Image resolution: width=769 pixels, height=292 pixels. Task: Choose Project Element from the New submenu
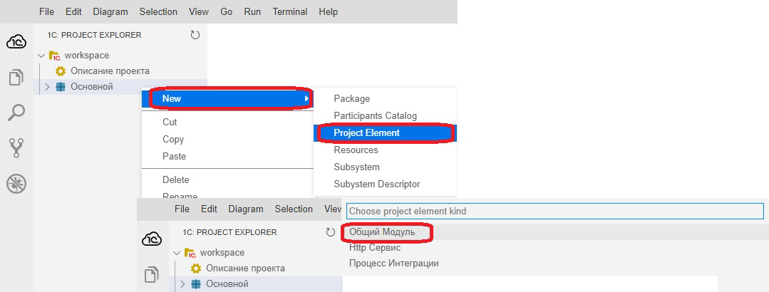click(366, 133)
